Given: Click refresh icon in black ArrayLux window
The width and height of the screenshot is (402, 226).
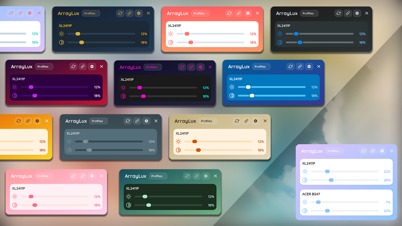Looking at the screenshot, I should click(x=338, y=13).
